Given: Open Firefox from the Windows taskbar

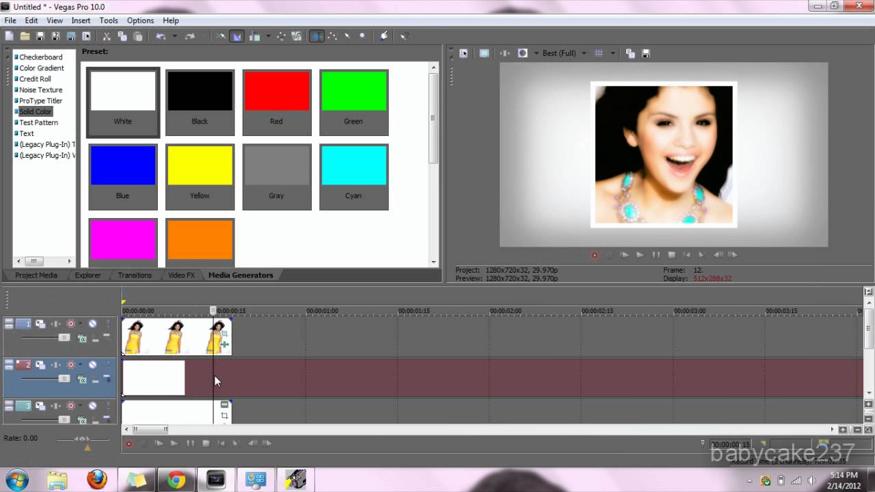Looking at the screenshot, I should point(97,480).
